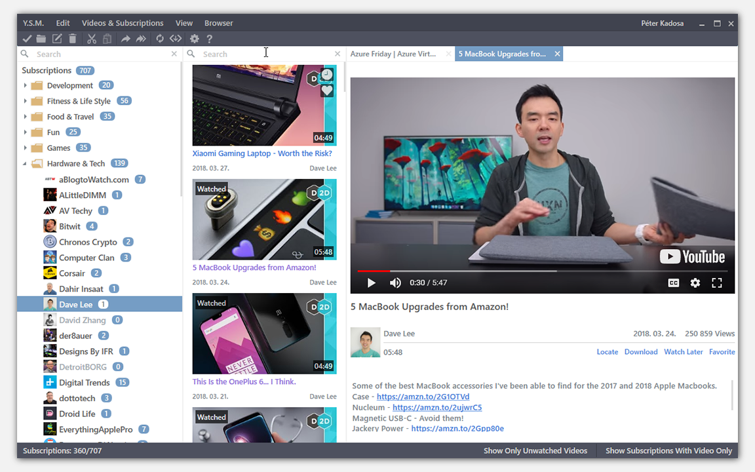Open settings via the gear toolbar icon

(195, 39)
